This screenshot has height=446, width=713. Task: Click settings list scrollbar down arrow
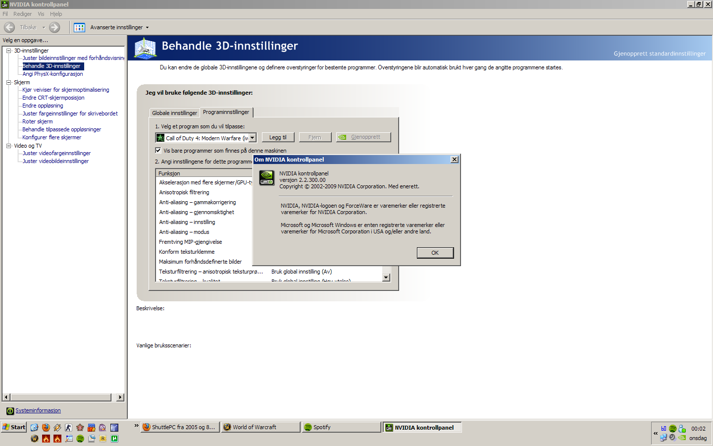(386, 278)
